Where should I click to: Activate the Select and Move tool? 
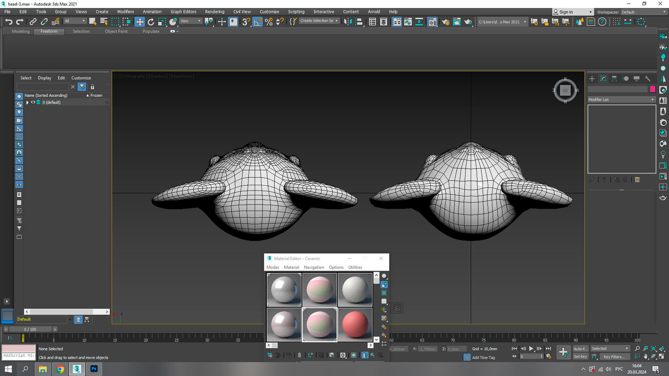coord(140,21)
